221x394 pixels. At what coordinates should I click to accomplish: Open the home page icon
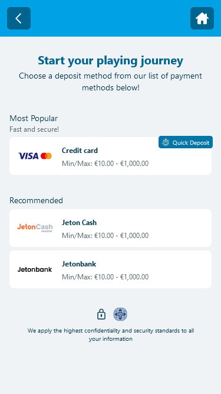[x=202, y=18]
